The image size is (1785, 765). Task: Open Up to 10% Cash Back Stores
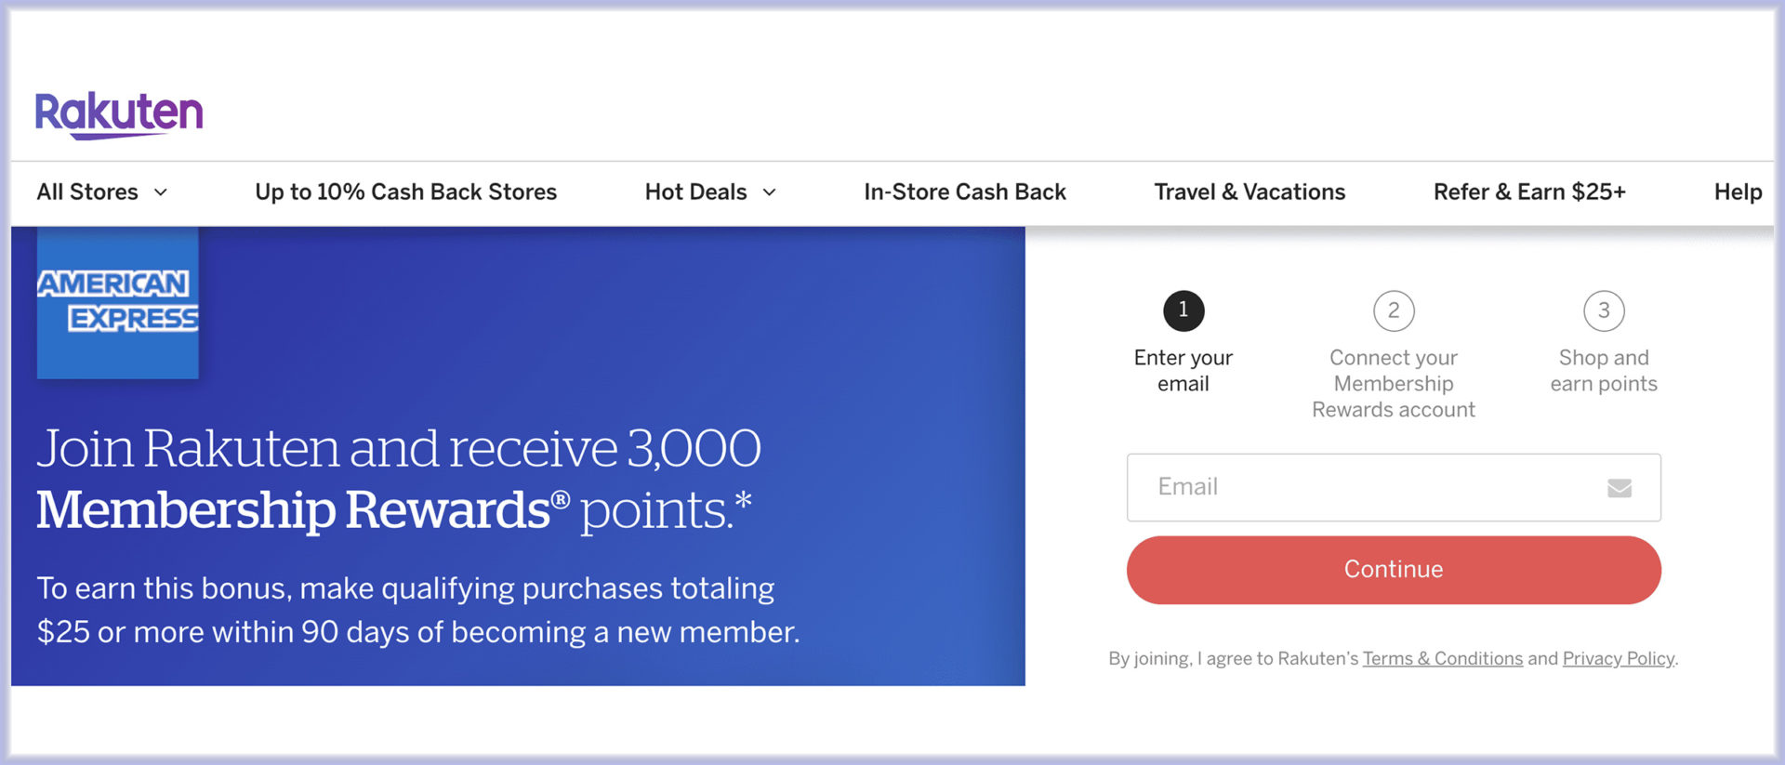(405, 192)
